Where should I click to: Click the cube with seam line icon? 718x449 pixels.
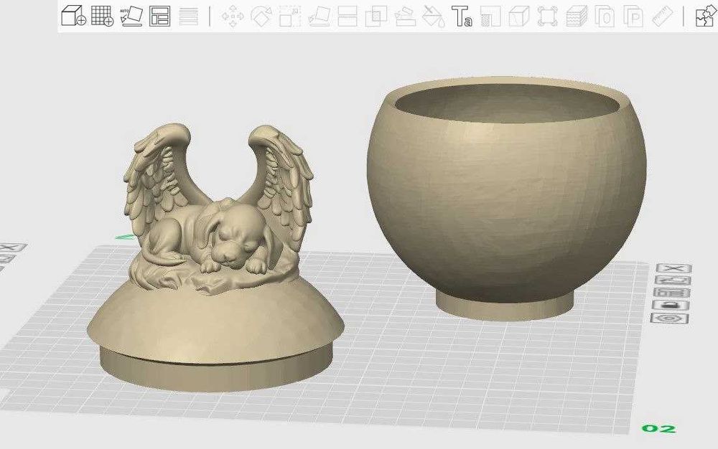(x=519, y=16)
